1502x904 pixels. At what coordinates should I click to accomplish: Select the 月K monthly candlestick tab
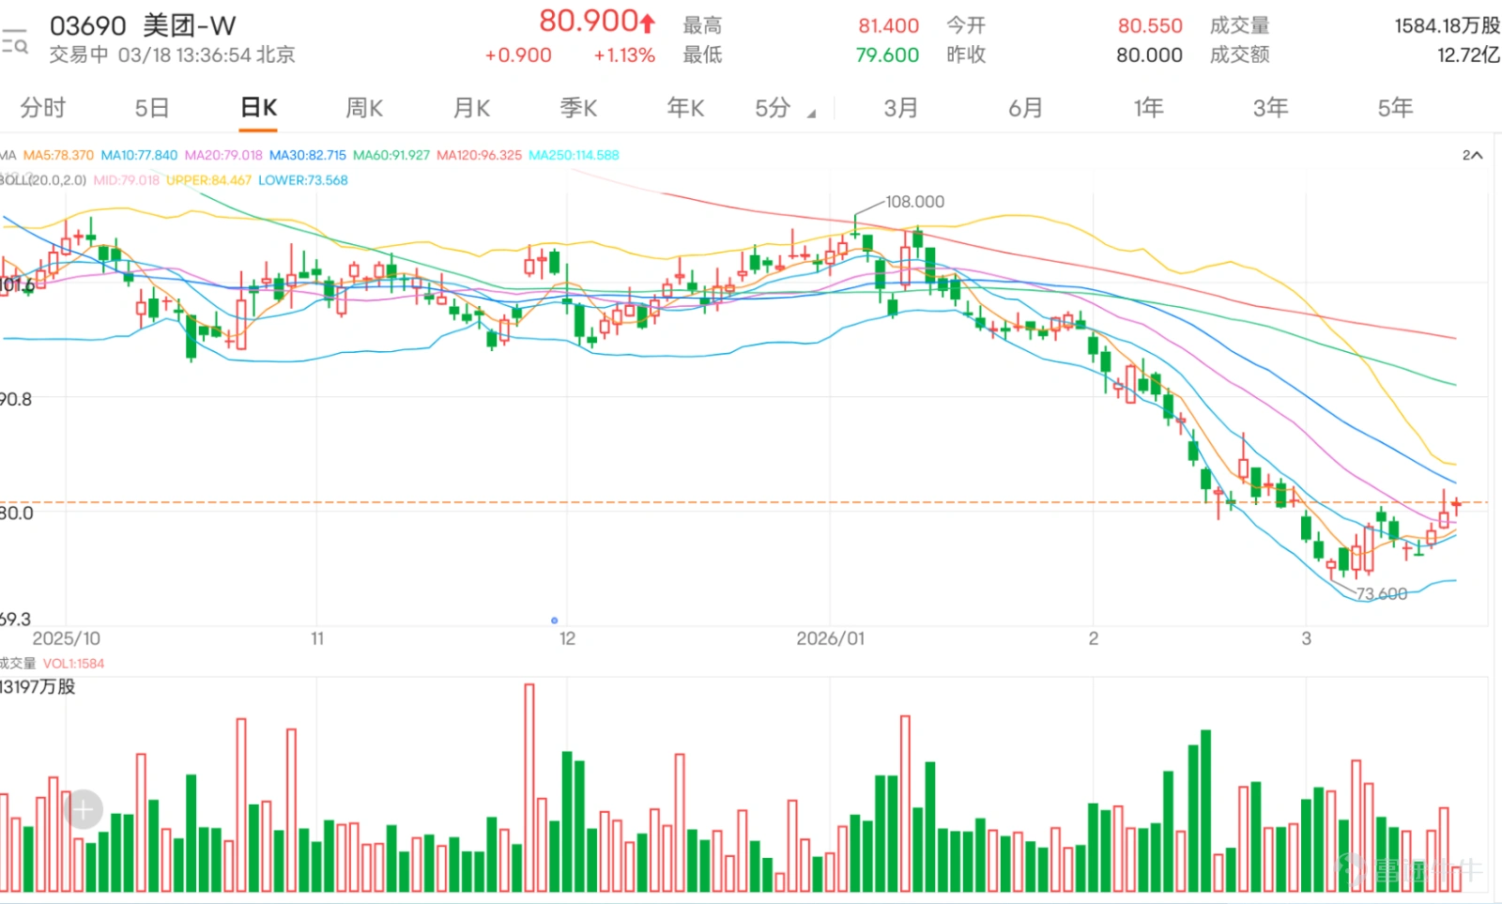pos(471,108)
